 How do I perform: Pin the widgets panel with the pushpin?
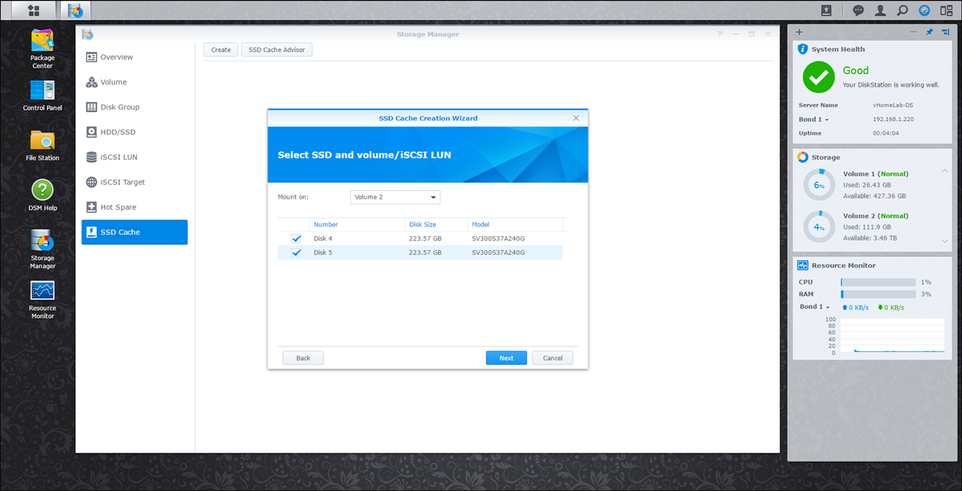pos(929,32)
